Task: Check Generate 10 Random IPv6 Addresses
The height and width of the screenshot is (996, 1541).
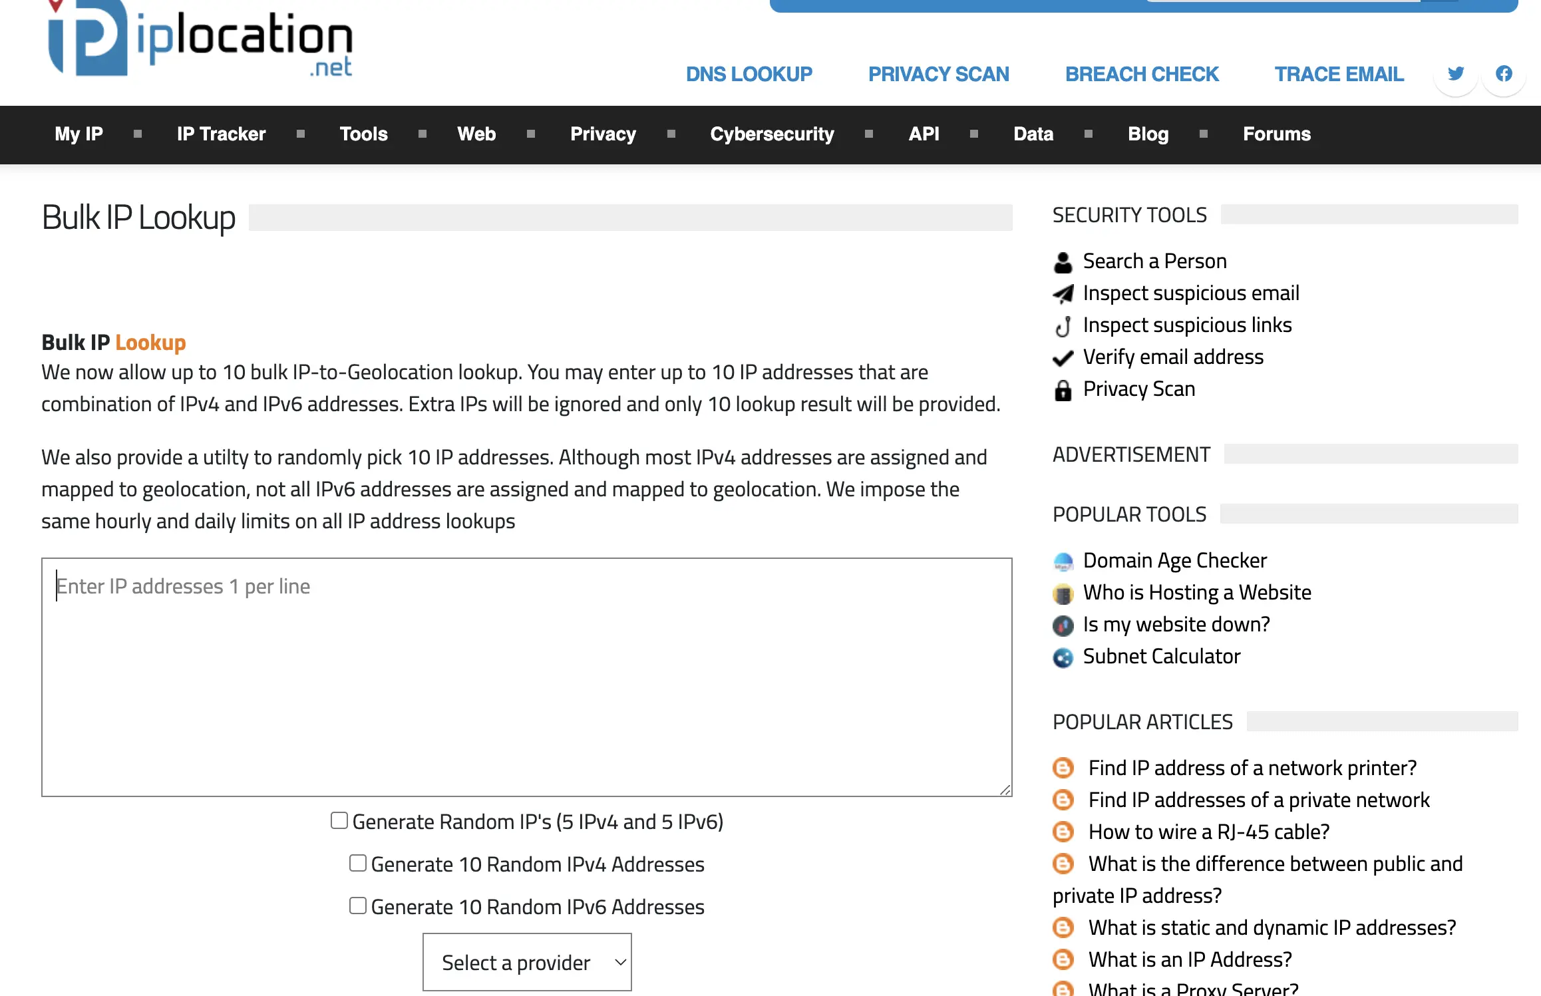Action: 357,905
